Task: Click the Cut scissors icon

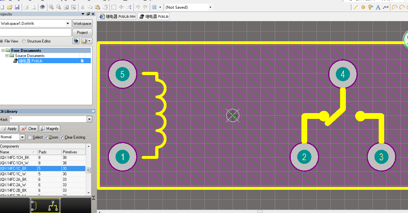Action: coord(83,7)
